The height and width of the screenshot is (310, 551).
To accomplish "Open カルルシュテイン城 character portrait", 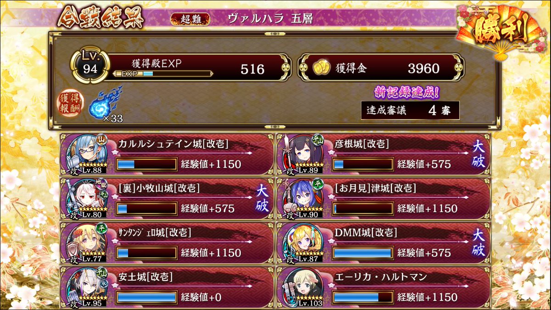I will (87, 154).
